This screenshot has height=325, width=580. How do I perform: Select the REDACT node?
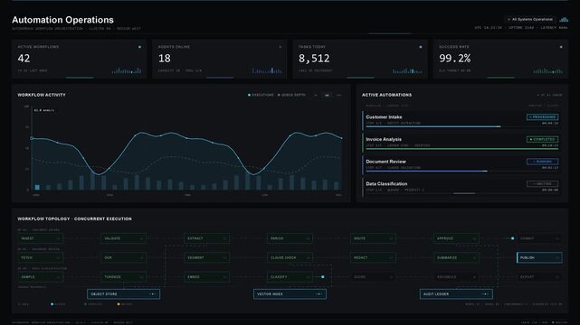(x=373, y=257)
